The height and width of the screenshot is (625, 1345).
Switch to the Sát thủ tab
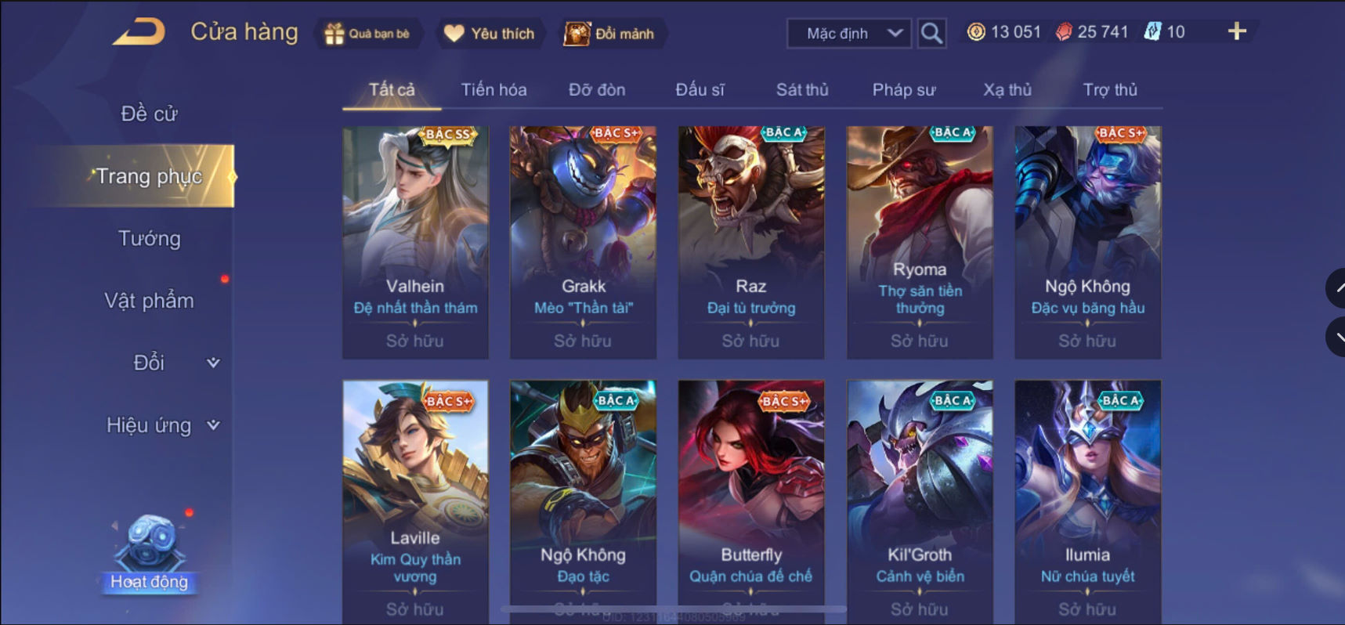pyautogui.click(x=802, y=90)
